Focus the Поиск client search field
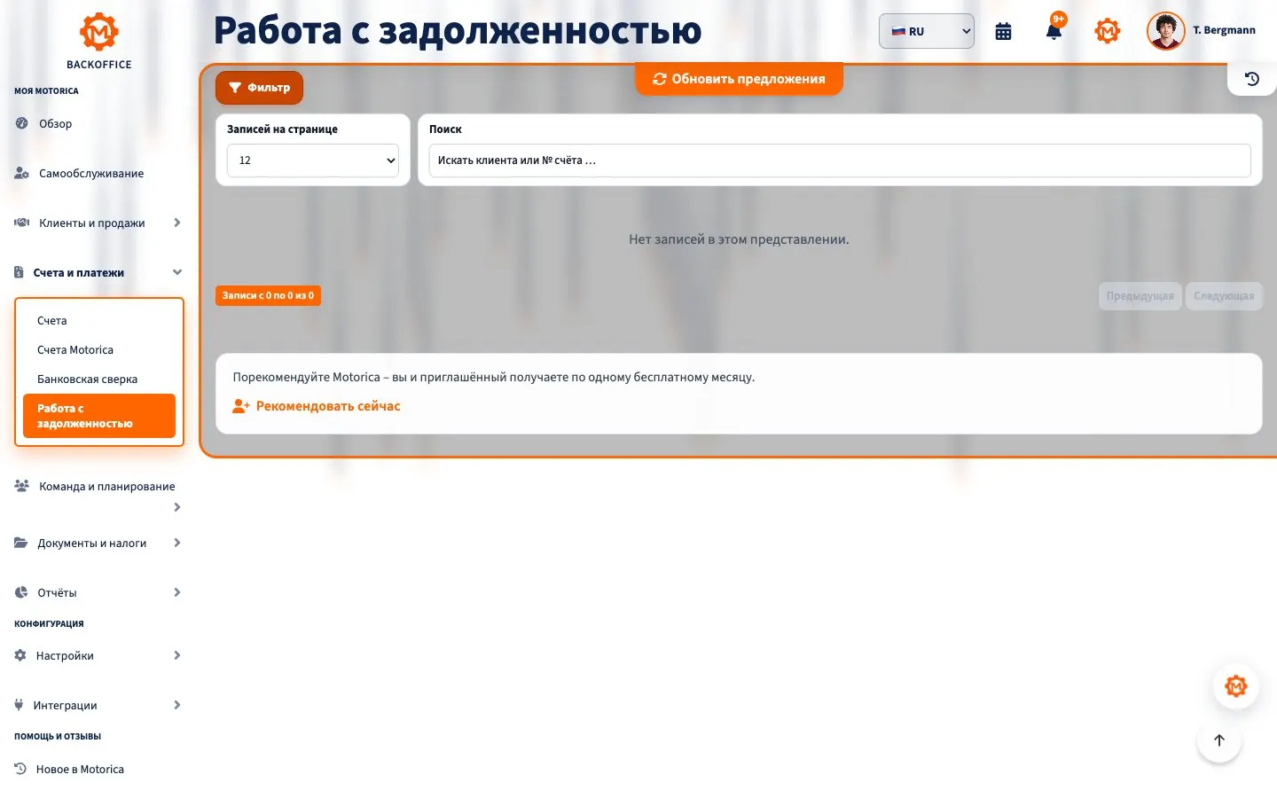 pyautogui.click(x=840, y=160)
